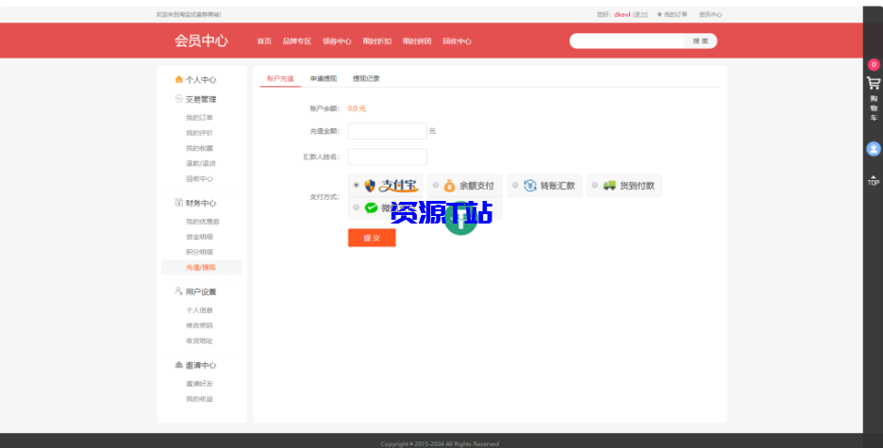Screen dimensions: 883x448
Task: Open 我的评价 in the sidebar
Action: 199,133
